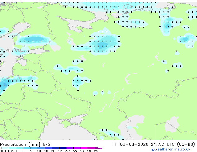Click the '25' legend scale label
The image size is (197, 152).
(60, 151)
